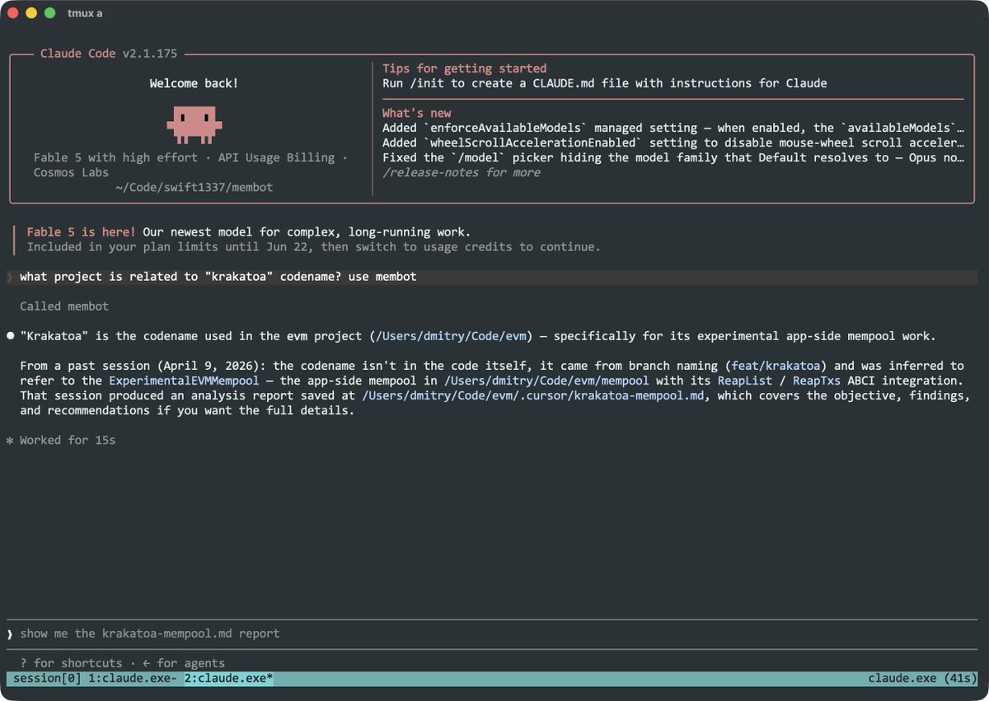989x701 pixels.
Task: Click the /Users/dmitry/Code/evm/mempool path
Action: click(546, 381)
